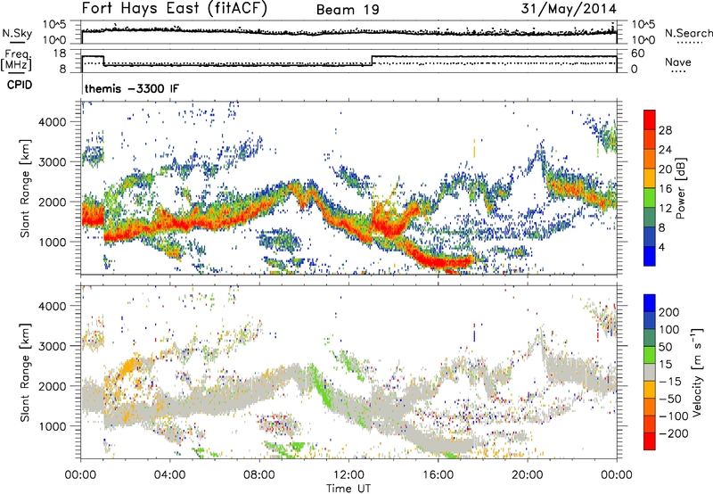Click the light green segment of the Velocity colorbar

650,355
